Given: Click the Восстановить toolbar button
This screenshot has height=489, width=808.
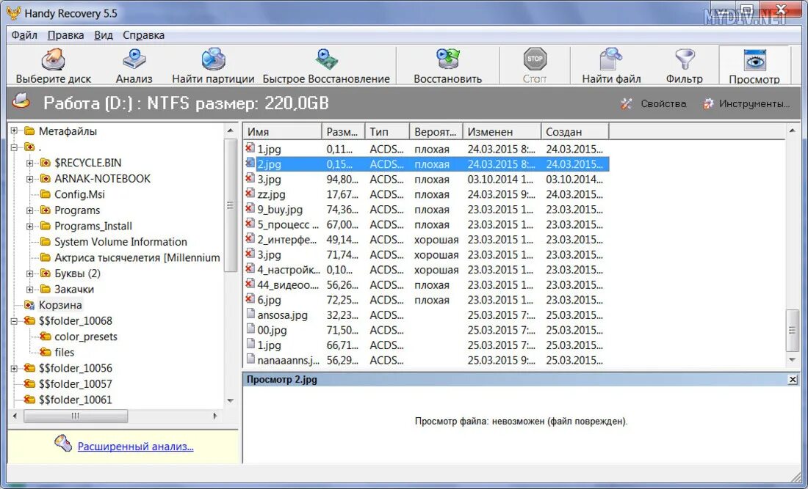Looking at the screenshot, I should coord(447,66).
